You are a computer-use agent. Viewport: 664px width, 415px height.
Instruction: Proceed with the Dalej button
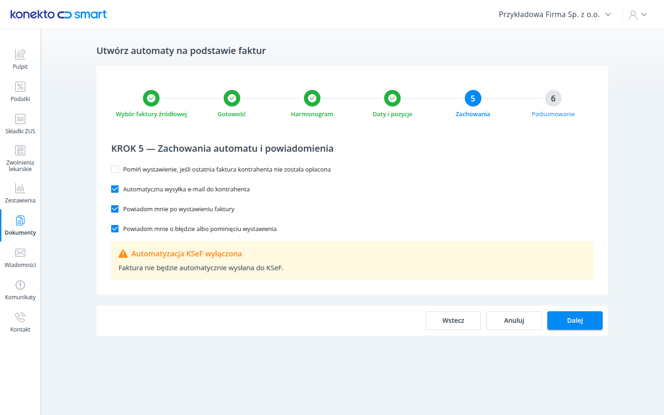(x=575, y=320)
